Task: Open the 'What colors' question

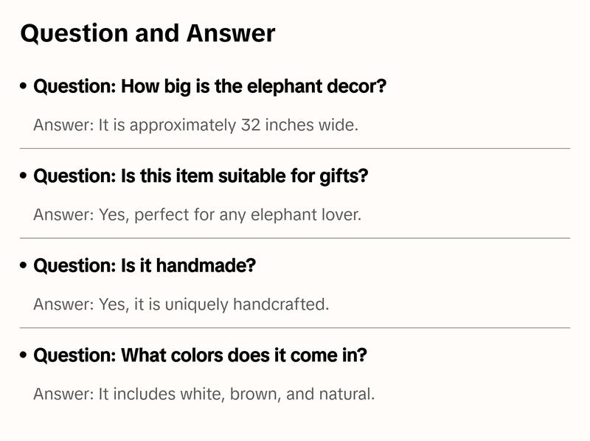Action: coord(200,355)
